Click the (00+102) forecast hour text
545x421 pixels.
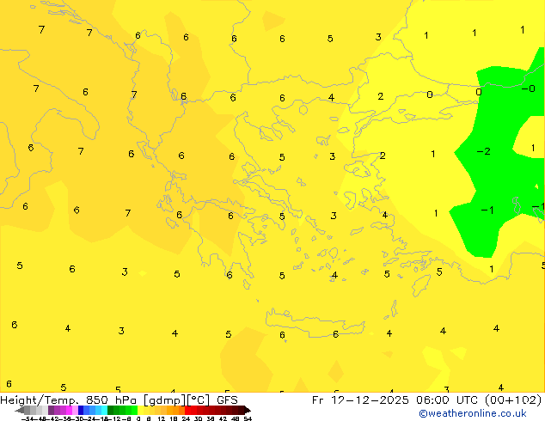(513, 400)
